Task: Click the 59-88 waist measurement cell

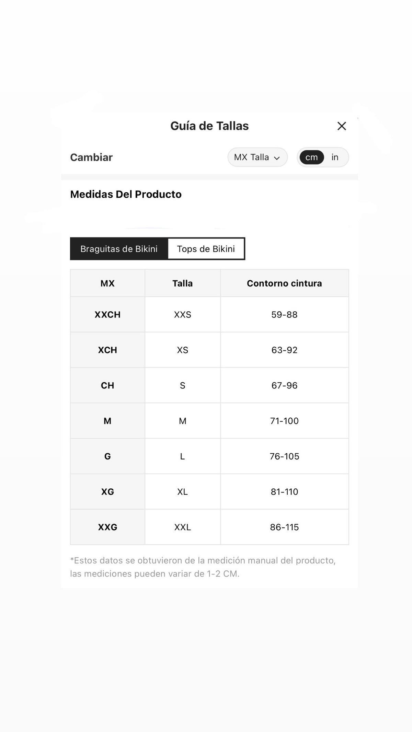Action: pos(284,315)
